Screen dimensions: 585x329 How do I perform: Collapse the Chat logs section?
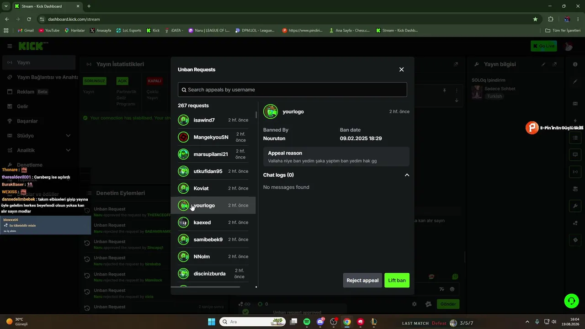(x=407, y=175)
